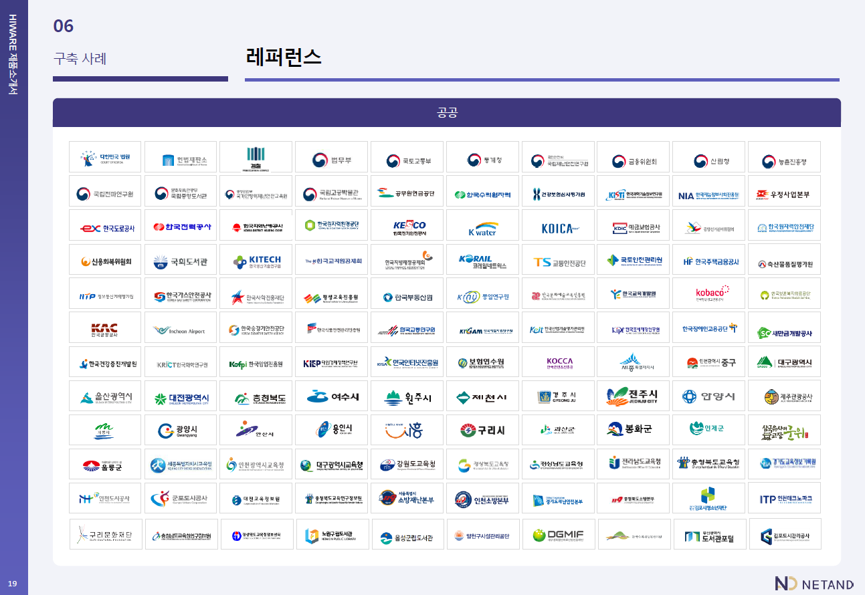Click the 안양시 logo
The width and height of the screenshot is (865, 595).
click(x=708, y=396)
